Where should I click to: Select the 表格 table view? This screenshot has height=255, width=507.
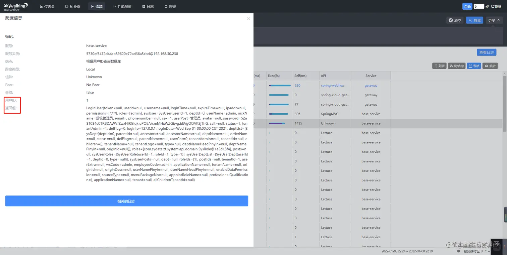474,66
